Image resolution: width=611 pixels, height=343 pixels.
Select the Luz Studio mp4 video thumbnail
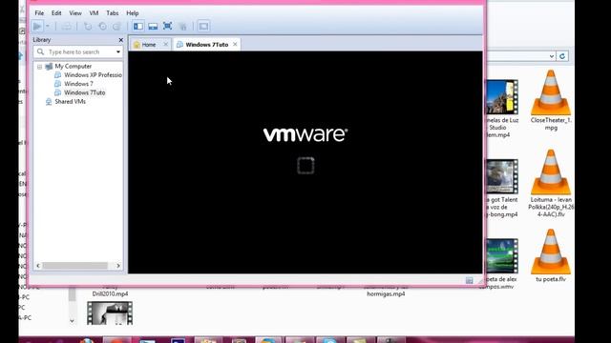502,97
